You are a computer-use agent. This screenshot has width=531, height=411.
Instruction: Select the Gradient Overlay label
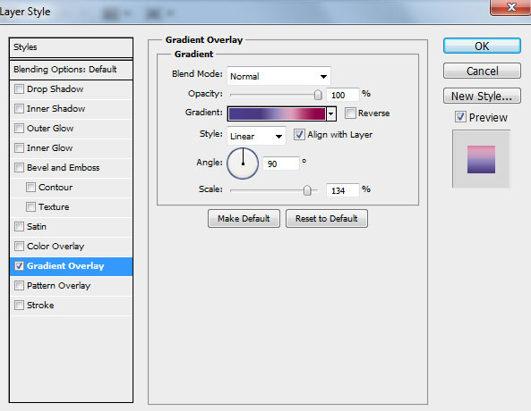pos(65,265)
